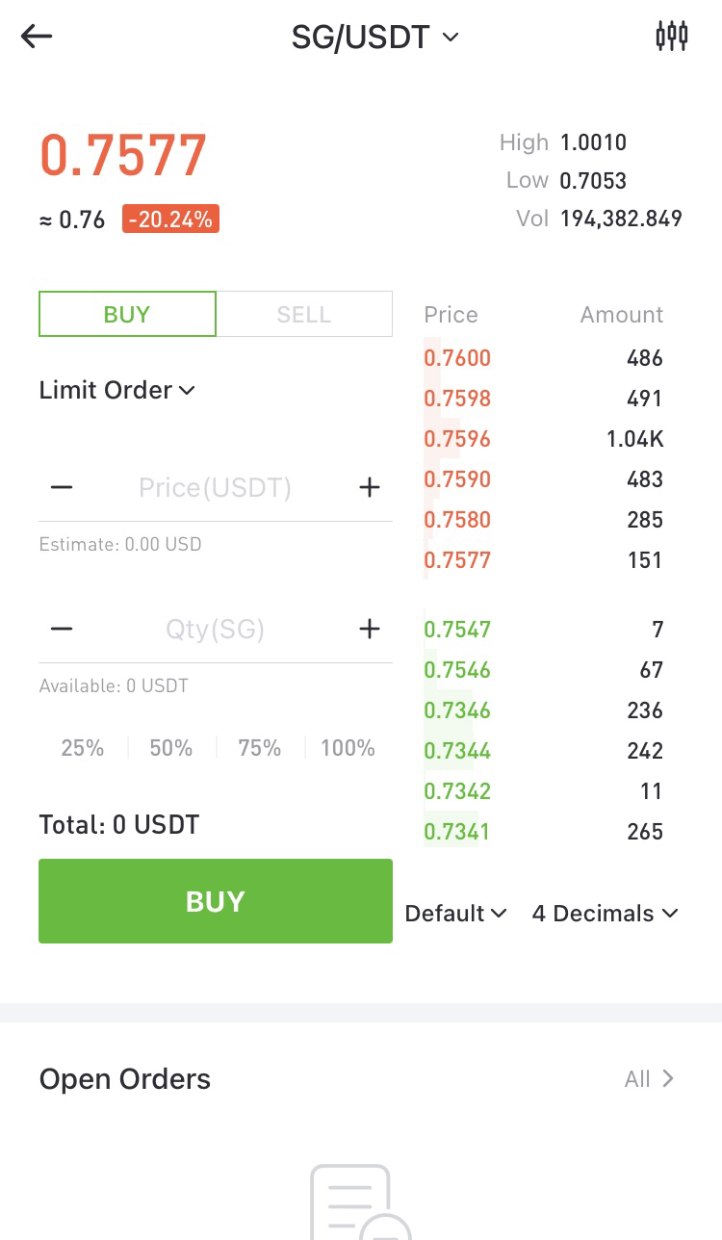Switch to the BUY tab
This screenshot has height=1240, width=722.
click(x=127, y=315)
